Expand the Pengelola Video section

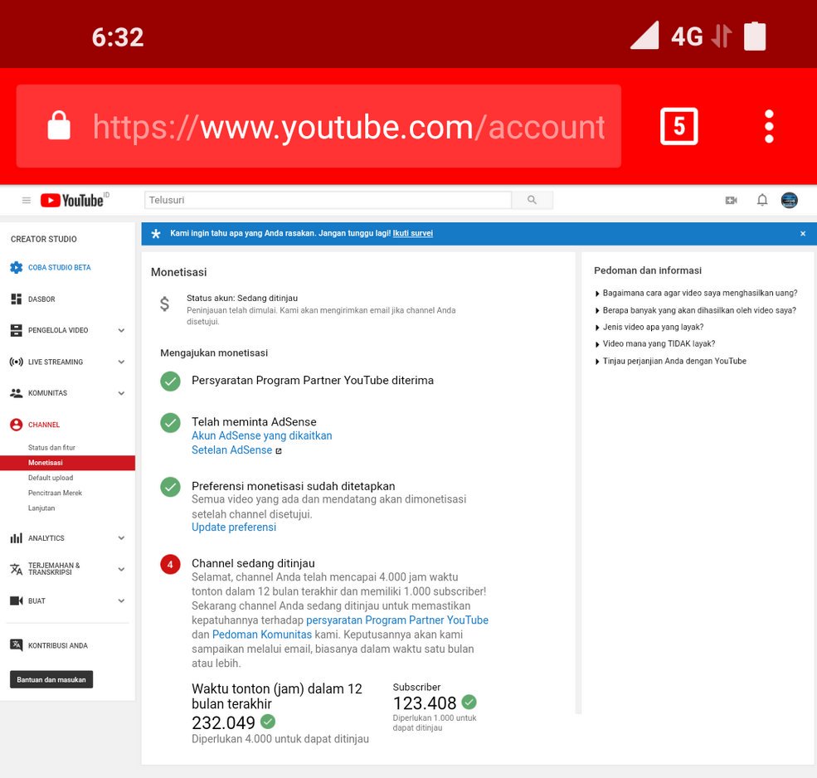[x=121, y=330]
